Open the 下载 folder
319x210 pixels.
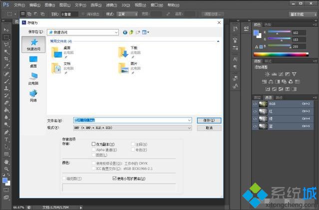[129, 52]
